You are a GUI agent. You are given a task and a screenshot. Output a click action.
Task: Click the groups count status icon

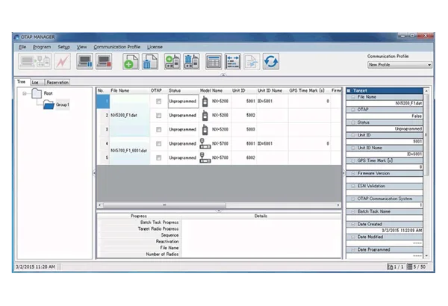[390, 267]
